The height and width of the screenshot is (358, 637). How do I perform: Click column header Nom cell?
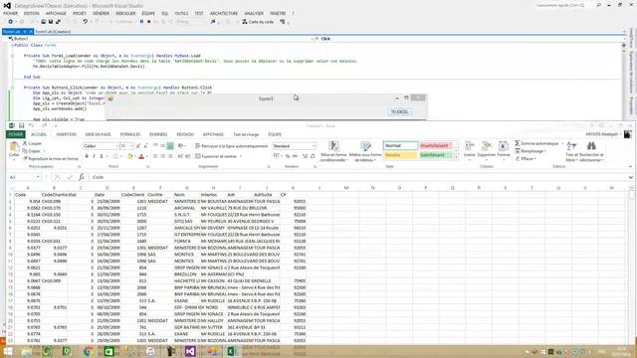tap(186, 195)
